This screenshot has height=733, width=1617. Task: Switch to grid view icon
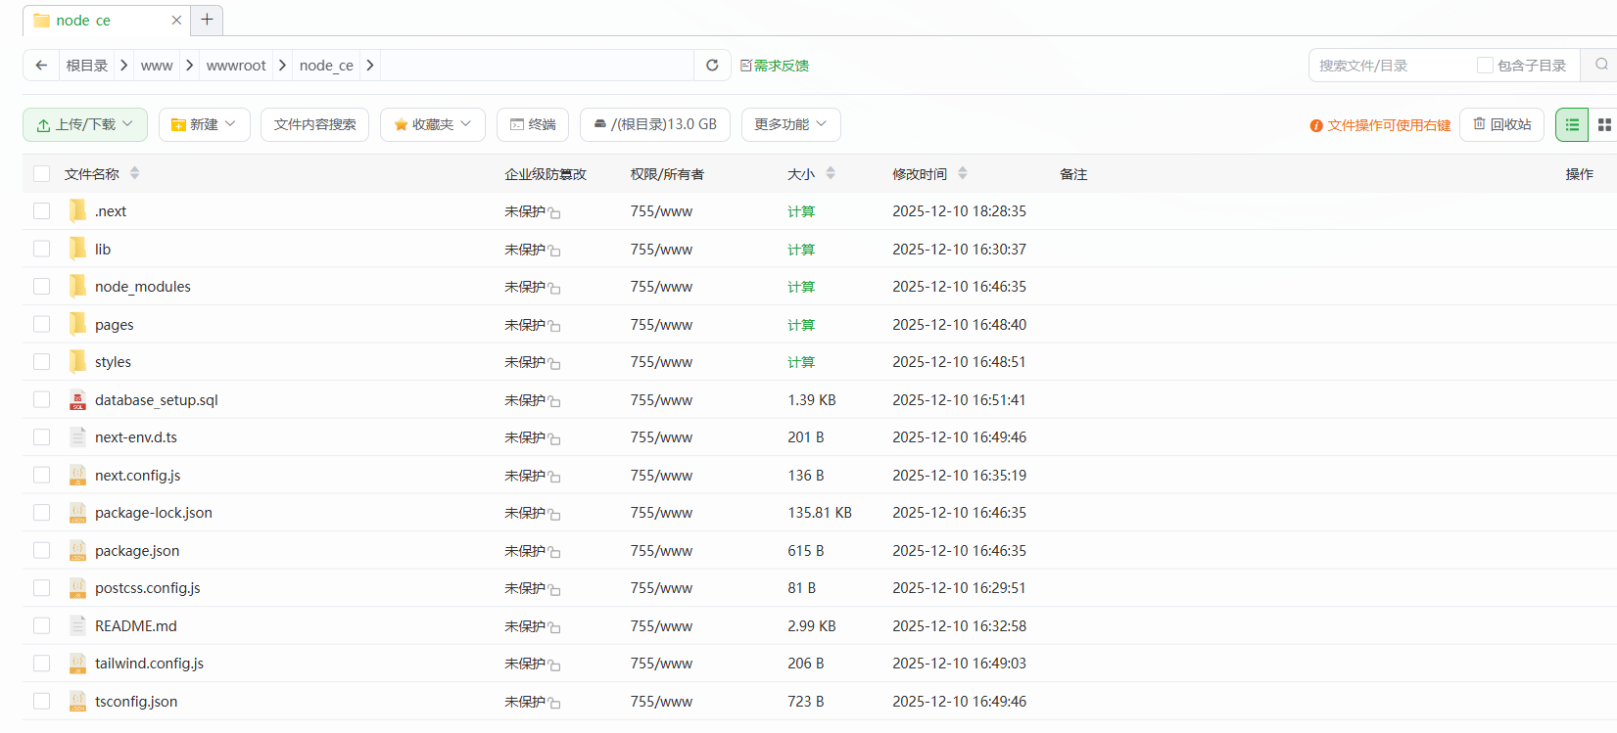(x=1604, y=124)
